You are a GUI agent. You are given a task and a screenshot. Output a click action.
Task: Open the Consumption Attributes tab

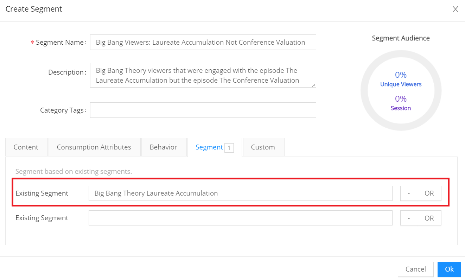coord(94,147)
